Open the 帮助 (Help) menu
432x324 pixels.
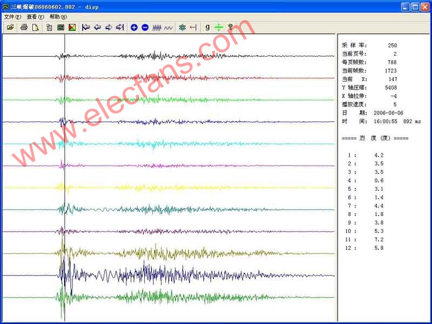pyautogui.click(x=58, y=17)
